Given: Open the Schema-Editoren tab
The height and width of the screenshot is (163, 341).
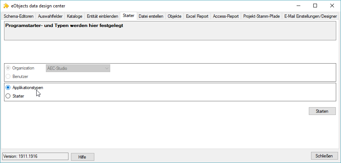Looking at the screenshot, I should pos(19,16).
